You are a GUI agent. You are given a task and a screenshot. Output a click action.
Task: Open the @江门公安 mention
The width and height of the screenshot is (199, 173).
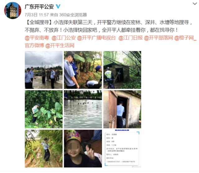point(63,38)
